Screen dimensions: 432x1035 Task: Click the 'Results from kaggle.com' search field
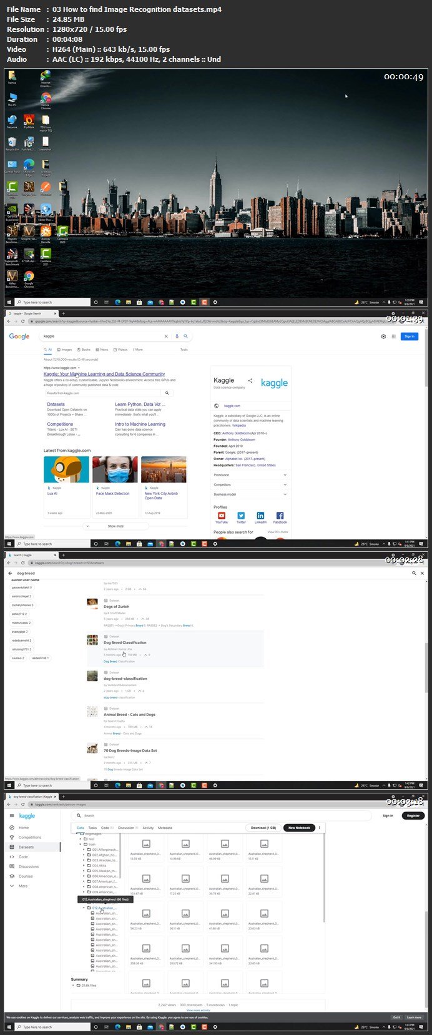[104, 393]
